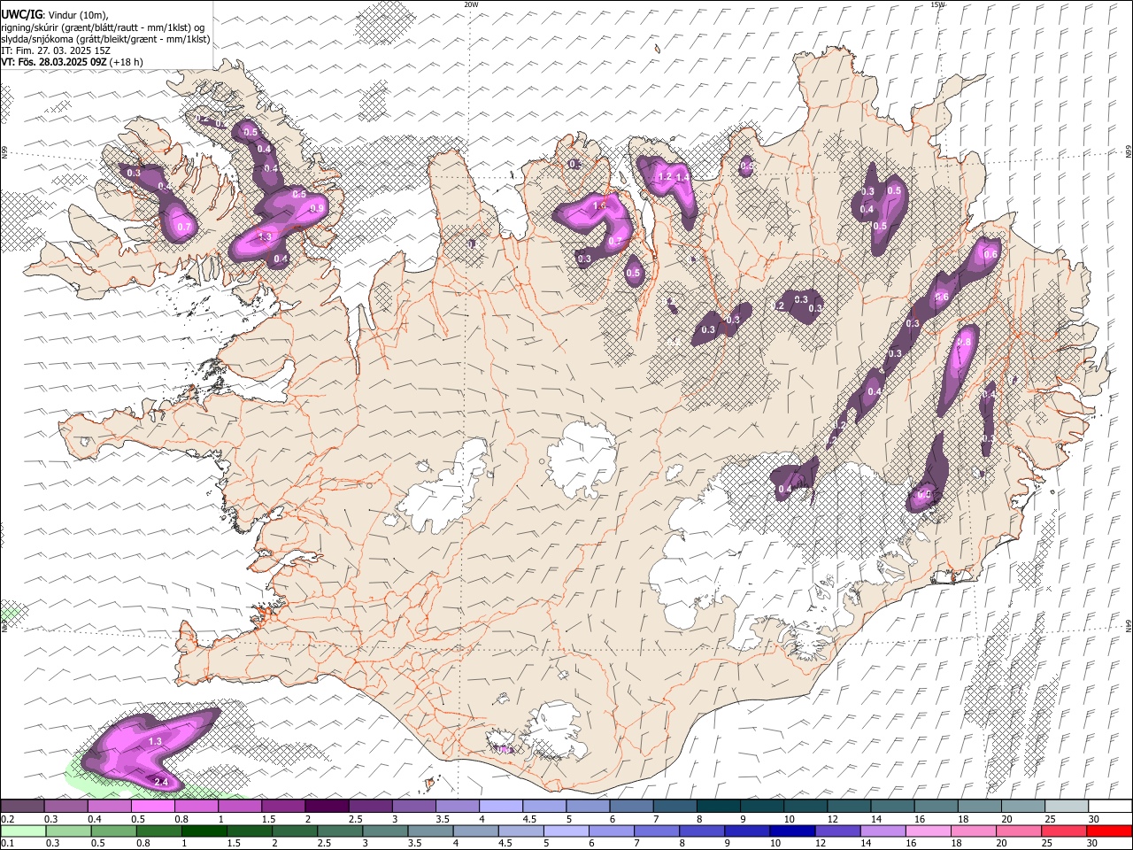The width and height of the screenshot is (1133, 850).
Task: Click the 15W longitude label
Action: tap(937, 4)
